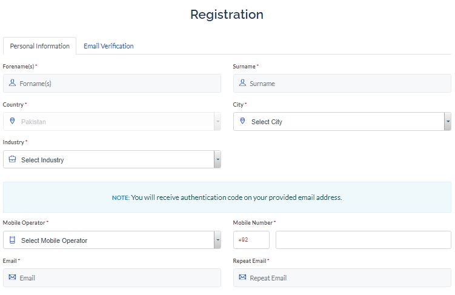Click into the Surname input field

(x=342, y=83)
